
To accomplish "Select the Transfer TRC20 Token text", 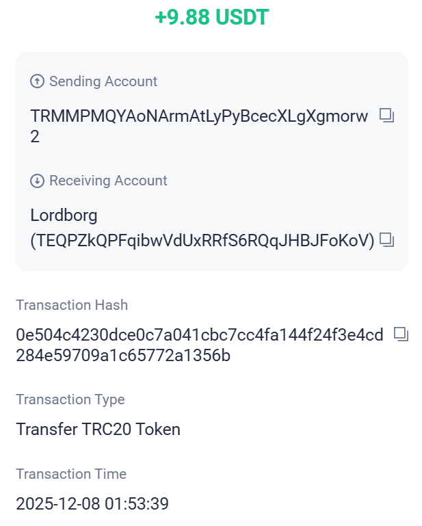I will pos(98,430).
